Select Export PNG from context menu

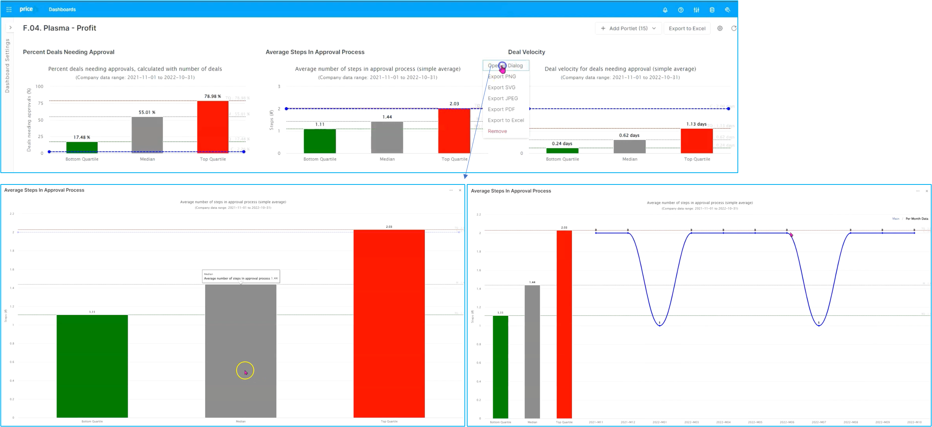[x=502, y=77]
